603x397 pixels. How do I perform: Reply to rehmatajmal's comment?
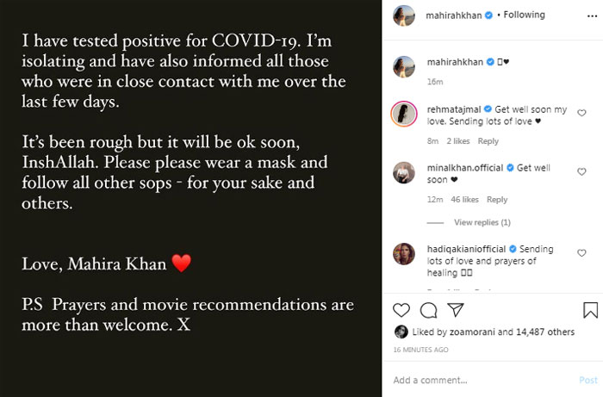click(x=488, y=141)
